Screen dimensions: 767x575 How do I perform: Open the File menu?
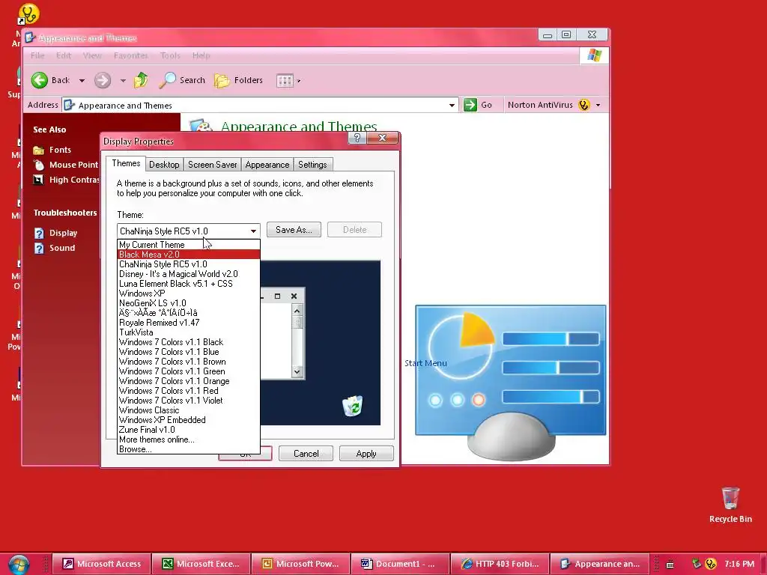[37, 55]
